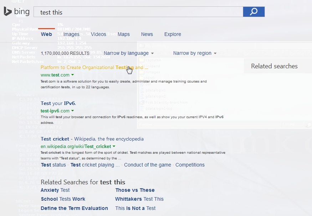Expand the chevron next to www.test.com
The height and width of the screenshot is (216, 312).
(72, 75)
